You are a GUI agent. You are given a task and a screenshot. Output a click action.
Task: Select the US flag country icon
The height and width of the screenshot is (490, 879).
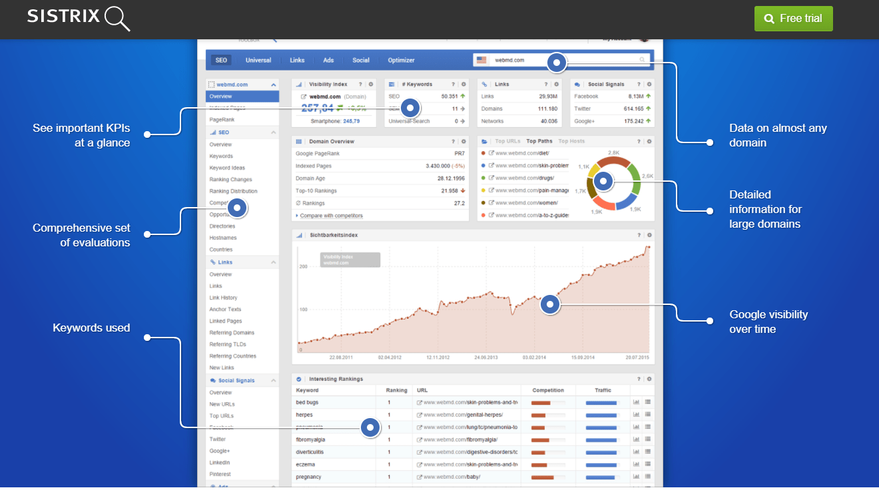point(481,60)
